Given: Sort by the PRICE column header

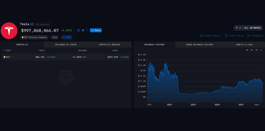Looking at the screenshot, I should point(42,50).
